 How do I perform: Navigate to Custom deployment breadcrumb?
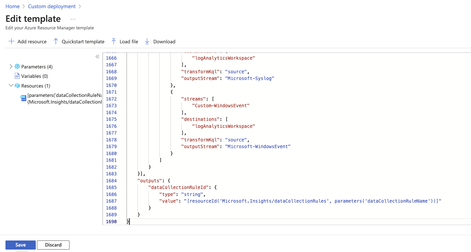click(52, 6)
